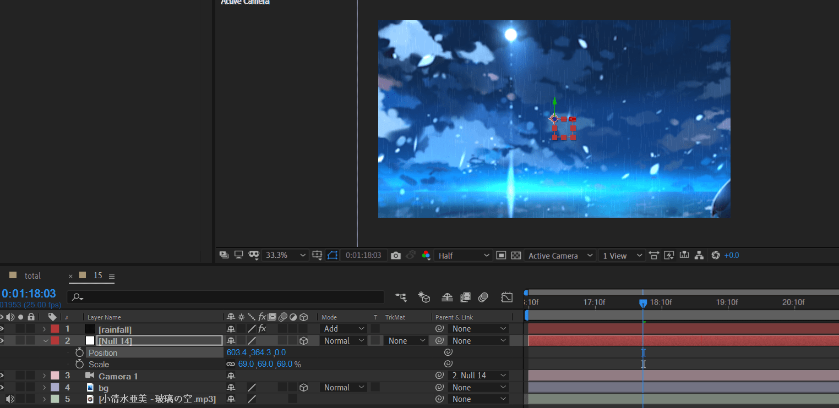Enable the Motion Blur comp switch
Image resolution: width=839 pixels, height=408 pixels.
pyautogui.click(x=483, y=297)
